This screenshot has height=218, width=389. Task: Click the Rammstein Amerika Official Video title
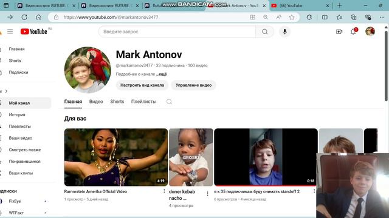point(95,191)
